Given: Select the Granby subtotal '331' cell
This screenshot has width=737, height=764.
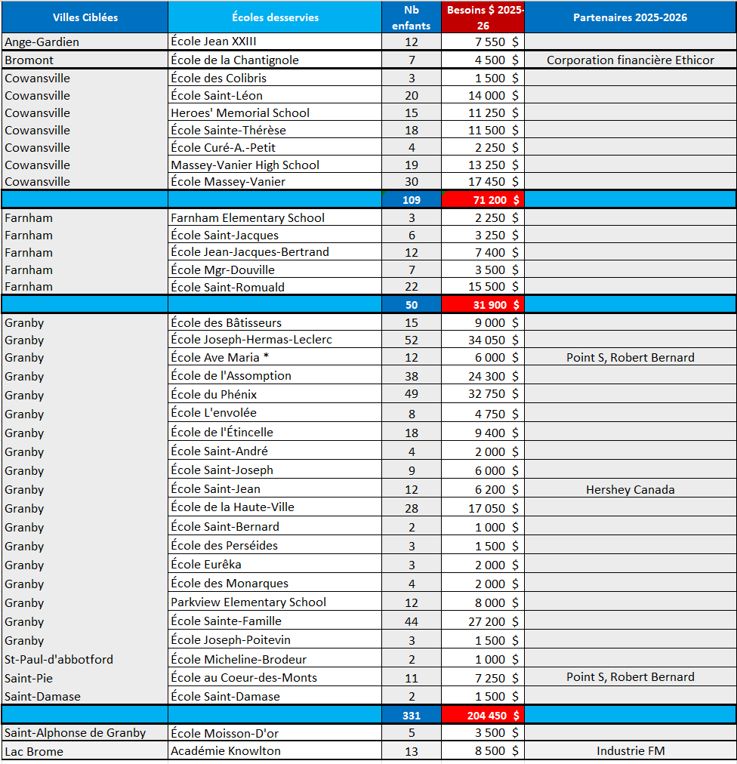Looking at the screenshot, I should pos(412,715).
